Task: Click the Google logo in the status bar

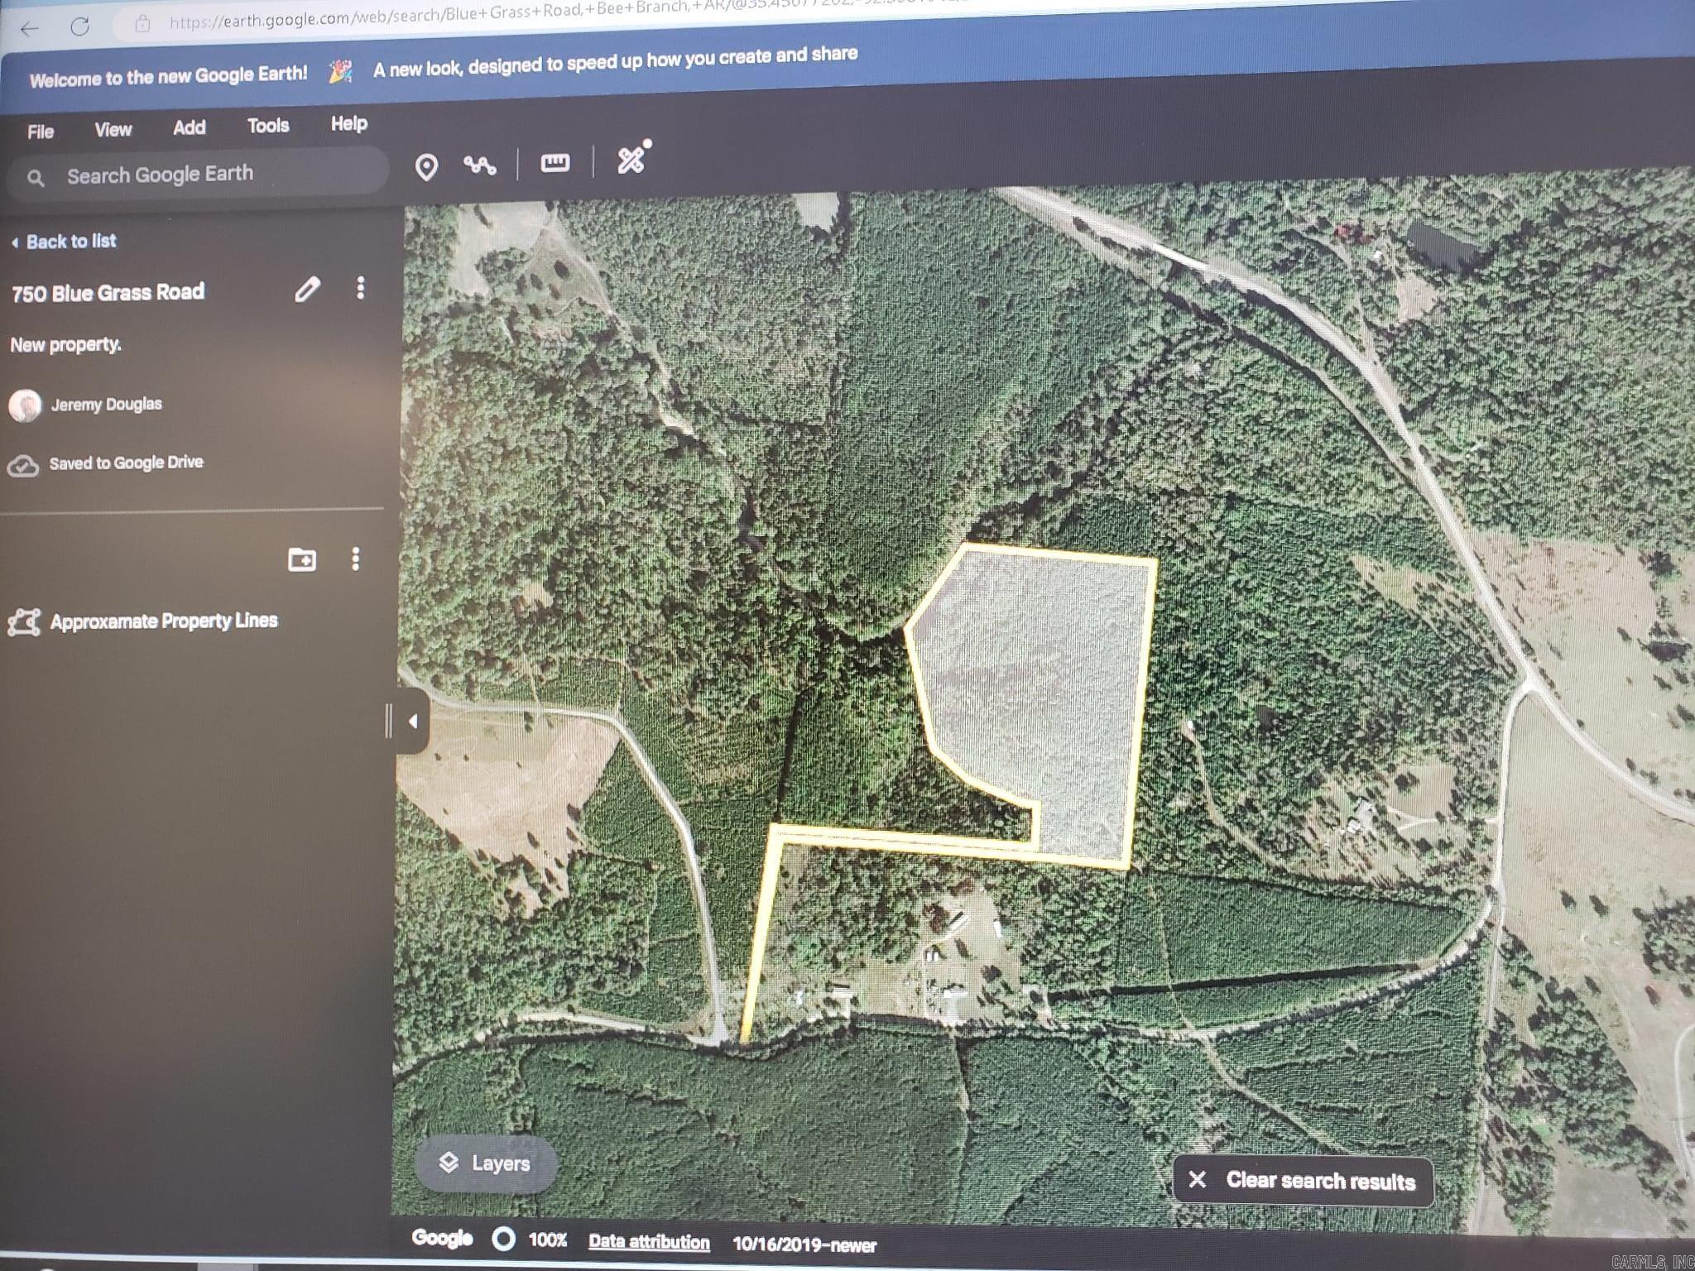Action: [443, 1238]
